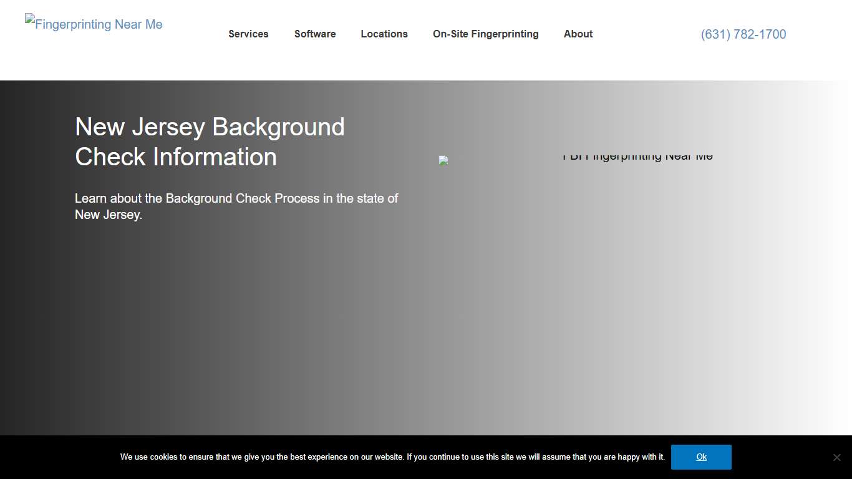Image resolution: width=852 pixels, height=479 pixels.
Task: Dismiss cookie notice with X icon
Action: click(836, 457)
